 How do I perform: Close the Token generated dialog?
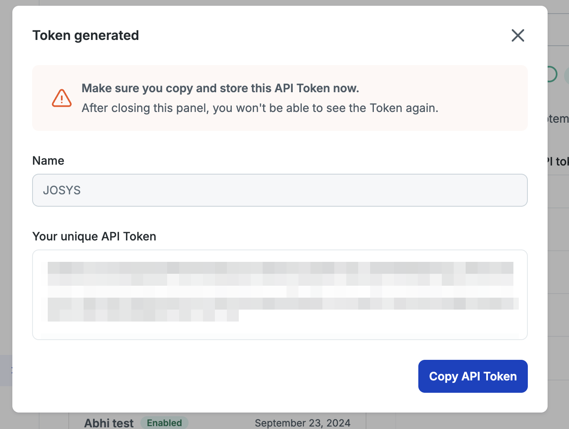click(518, 35)
